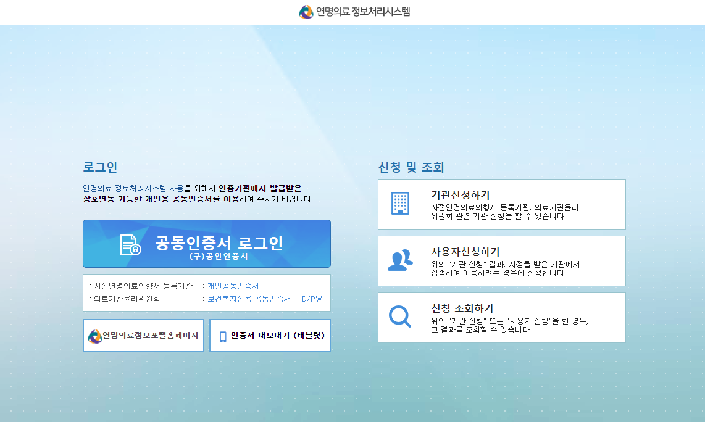The width and height of the screenshot is (705, 422).
Task: Click the tablet icon on 인증서 내보내기 button
Action: click(x=222, y=335)
